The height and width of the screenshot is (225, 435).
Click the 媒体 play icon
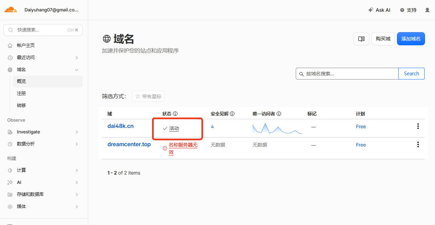(10, 206)
